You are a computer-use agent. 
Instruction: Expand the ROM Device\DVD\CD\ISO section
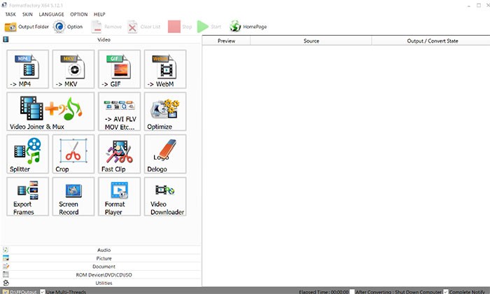[103, 274]
